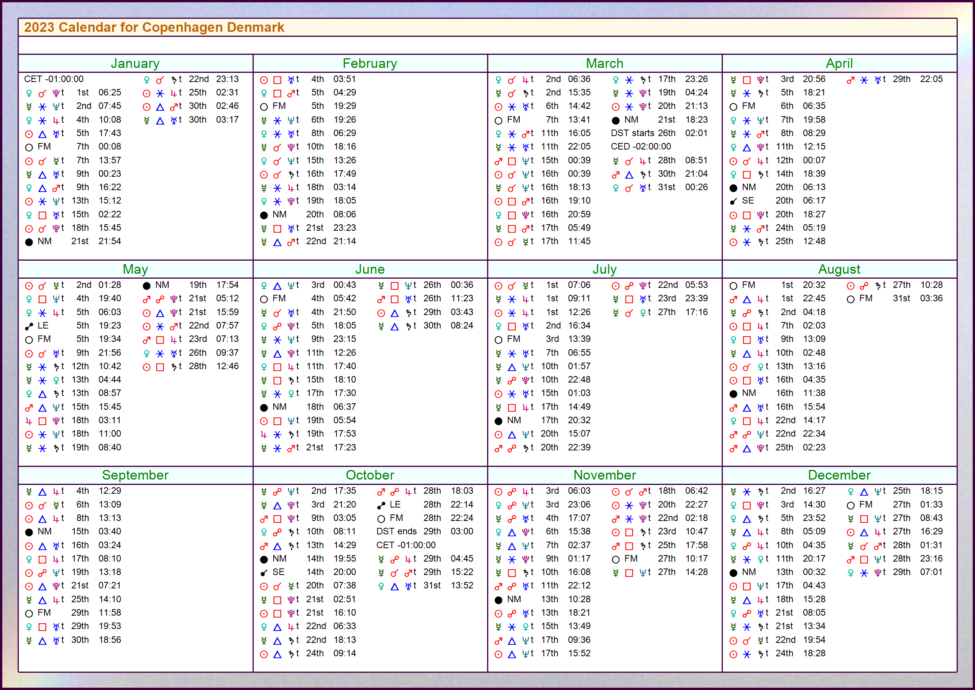The width and height of the screenshot is (975, 690).
Task: Click the 'October' month heading
Action: [x=370, y=475]
